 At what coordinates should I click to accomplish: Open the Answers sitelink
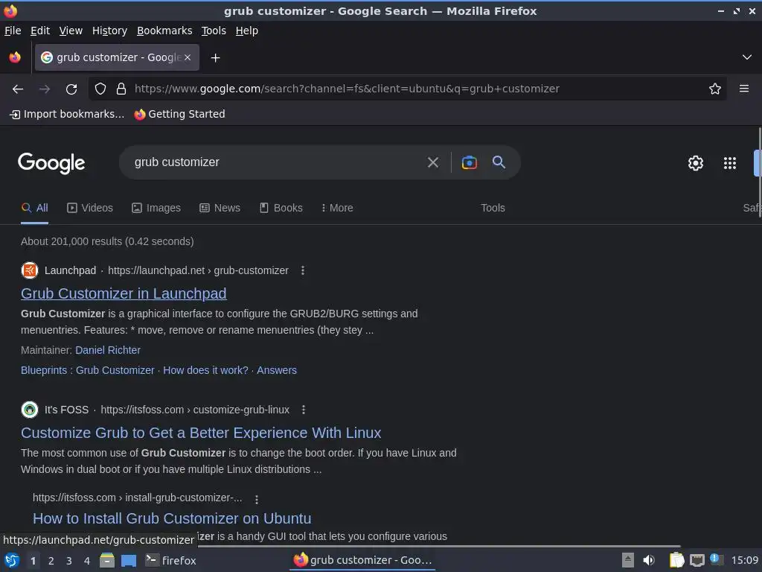click(x=277, y=371)
